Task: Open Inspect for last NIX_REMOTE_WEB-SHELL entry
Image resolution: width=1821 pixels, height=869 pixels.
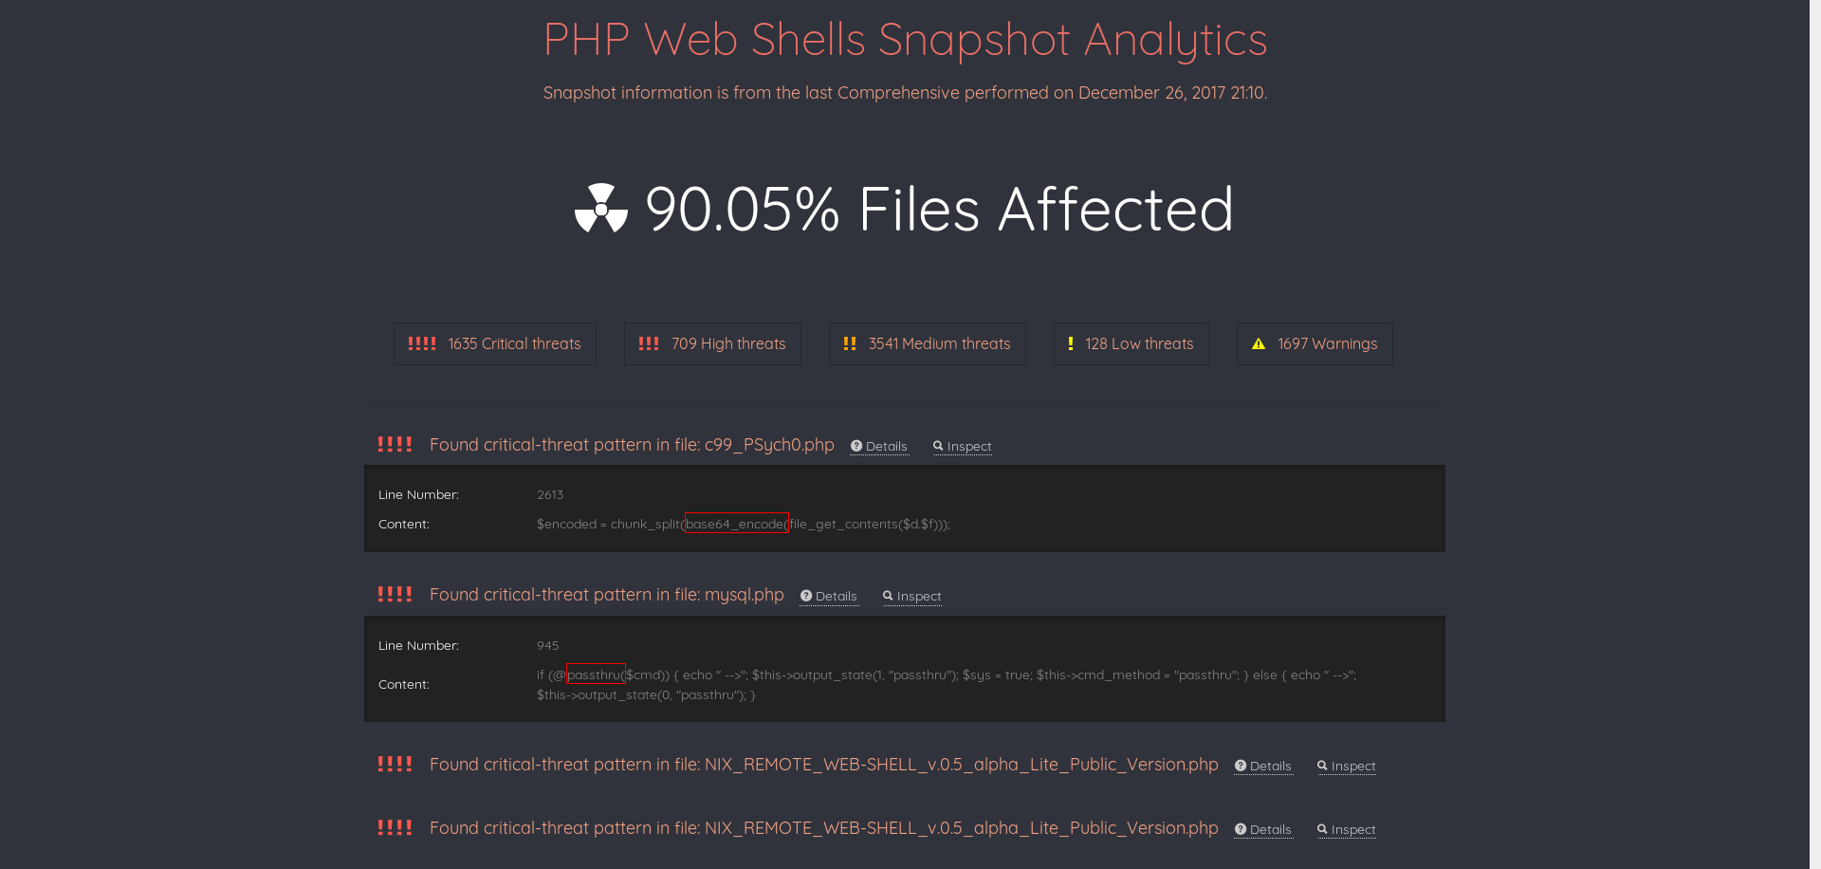Action: [1347, 829]
